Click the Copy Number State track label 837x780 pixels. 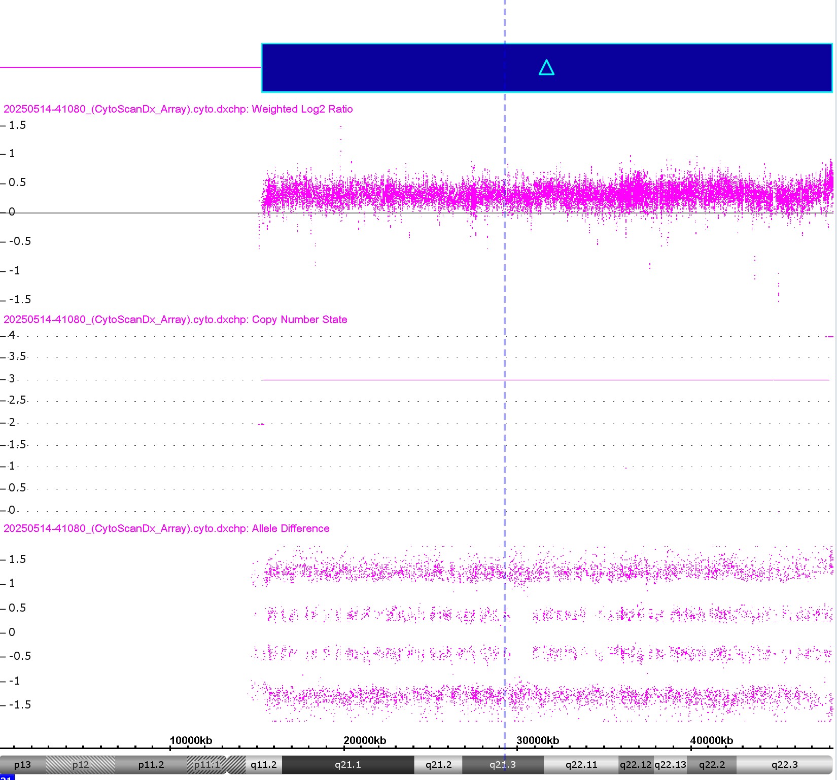(x=175, y=320)
